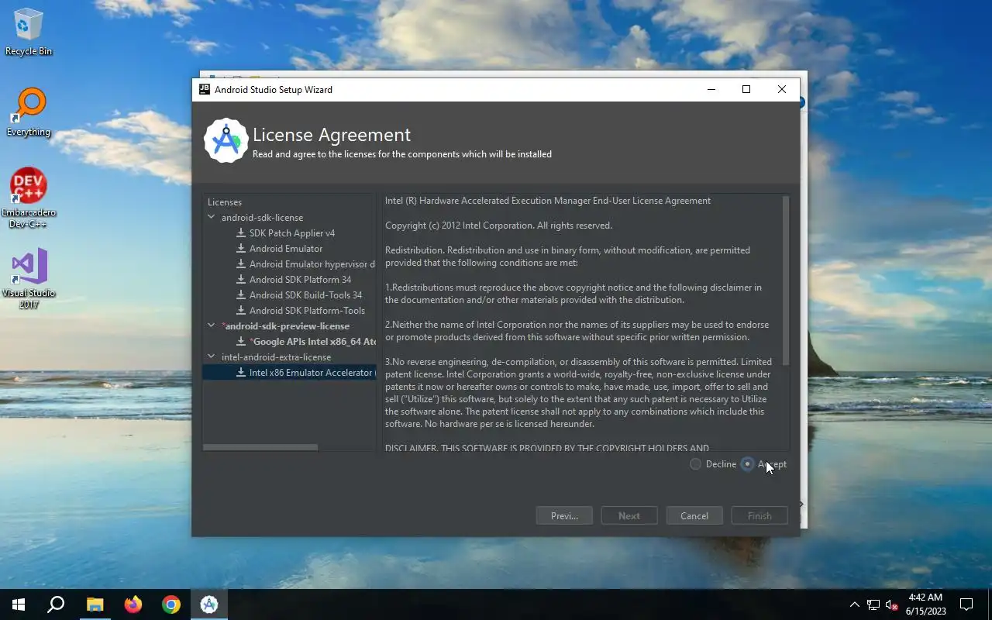Click the Cancel button

pyautogui.click(x=694, y=516)
